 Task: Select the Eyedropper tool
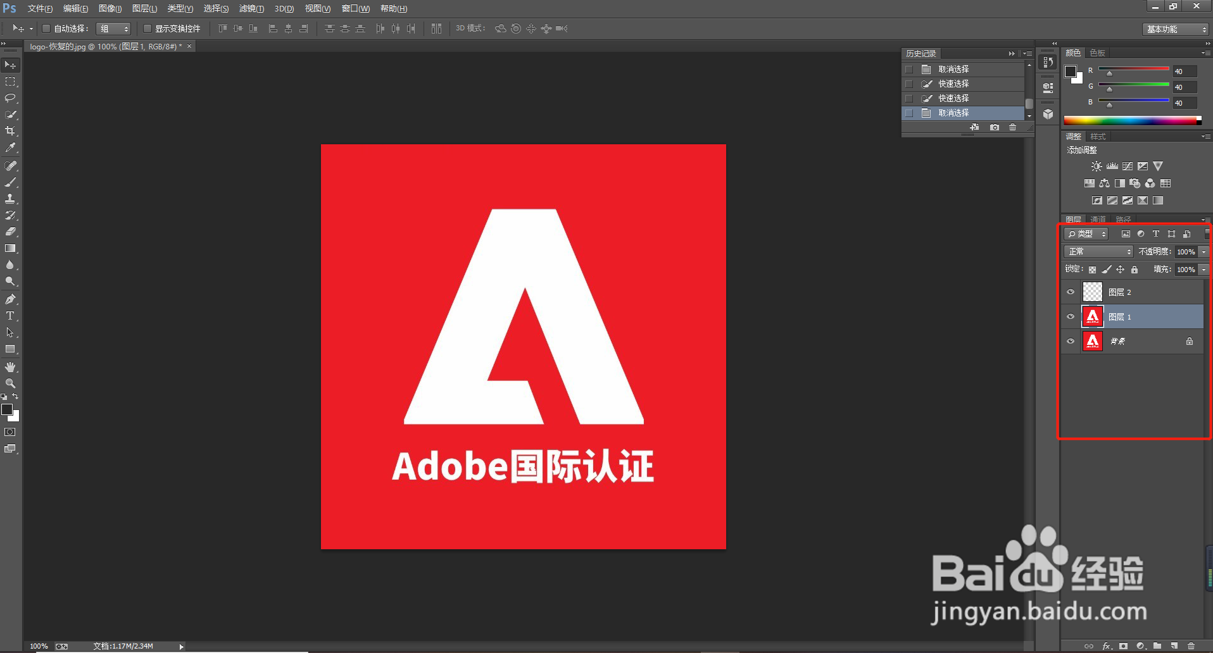tap(10, 147)
